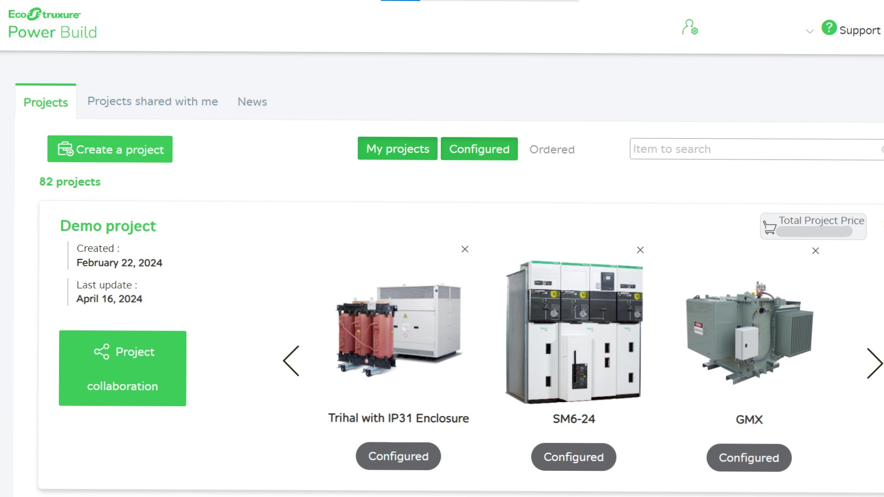Click Configured button under Trihal with IP31 Enclosure

point(398,456)
